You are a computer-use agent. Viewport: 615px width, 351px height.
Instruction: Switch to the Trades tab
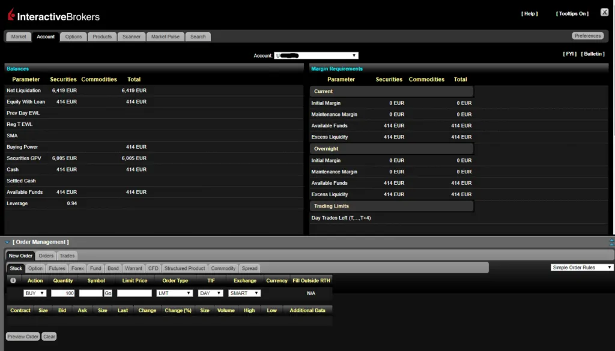(x=67, y=256)
